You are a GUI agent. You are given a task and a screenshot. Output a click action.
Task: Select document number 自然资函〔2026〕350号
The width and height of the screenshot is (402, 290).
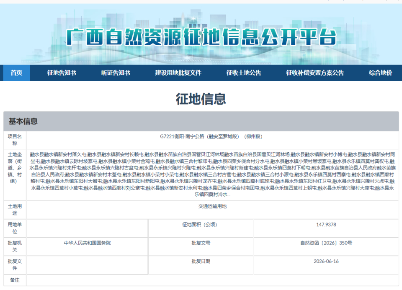click(326, 243)
